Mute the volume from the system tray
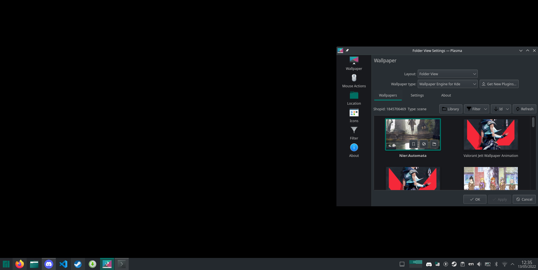Screen dimensions: 538x270 point(479,264)
